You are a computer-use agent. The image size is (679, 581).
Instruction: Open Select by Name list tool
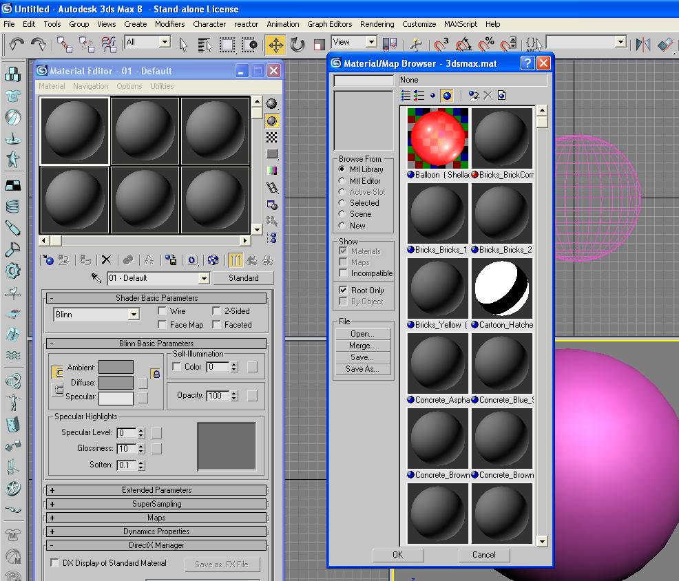coord(205,44)
